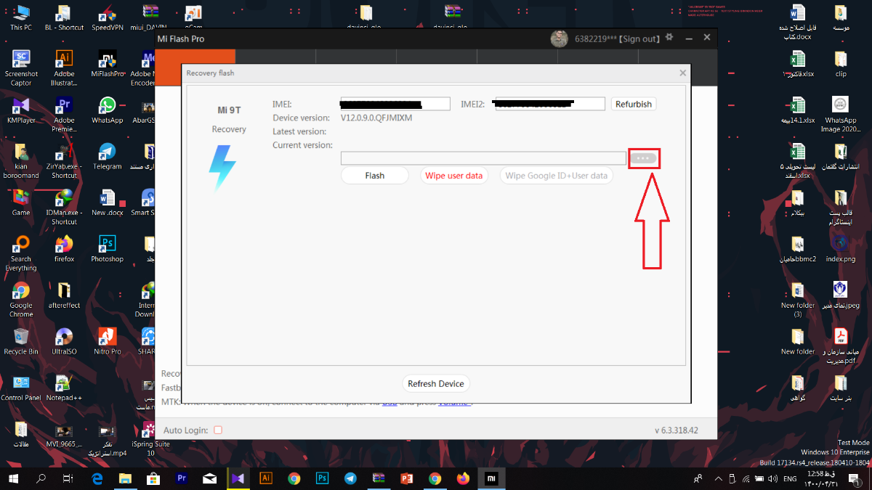Image resolution: width=872 pixels, height=490 pixels.
Task: Switch to Mi Flash Pro taskbar button
Action: click(x=491, y=478)
